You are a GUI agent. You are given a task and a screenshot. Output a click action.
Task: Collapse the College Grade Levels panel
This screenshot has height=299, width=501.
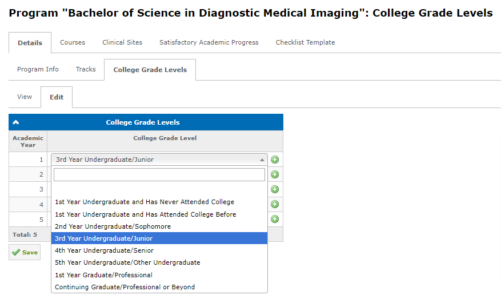coord(16,122)
